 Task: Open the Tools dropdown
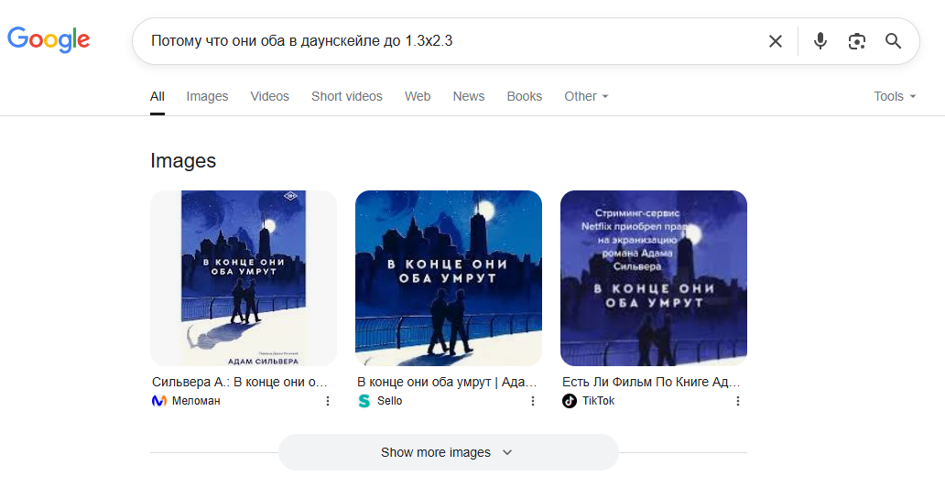894,96
